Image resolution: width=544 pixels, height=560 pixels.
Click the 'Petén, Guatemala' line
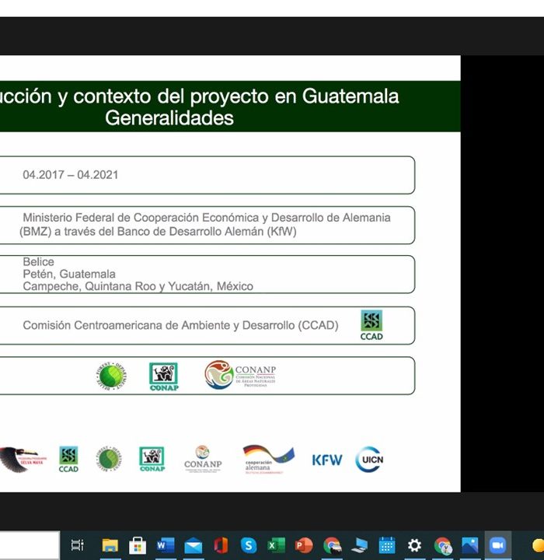tap(69, 274)
